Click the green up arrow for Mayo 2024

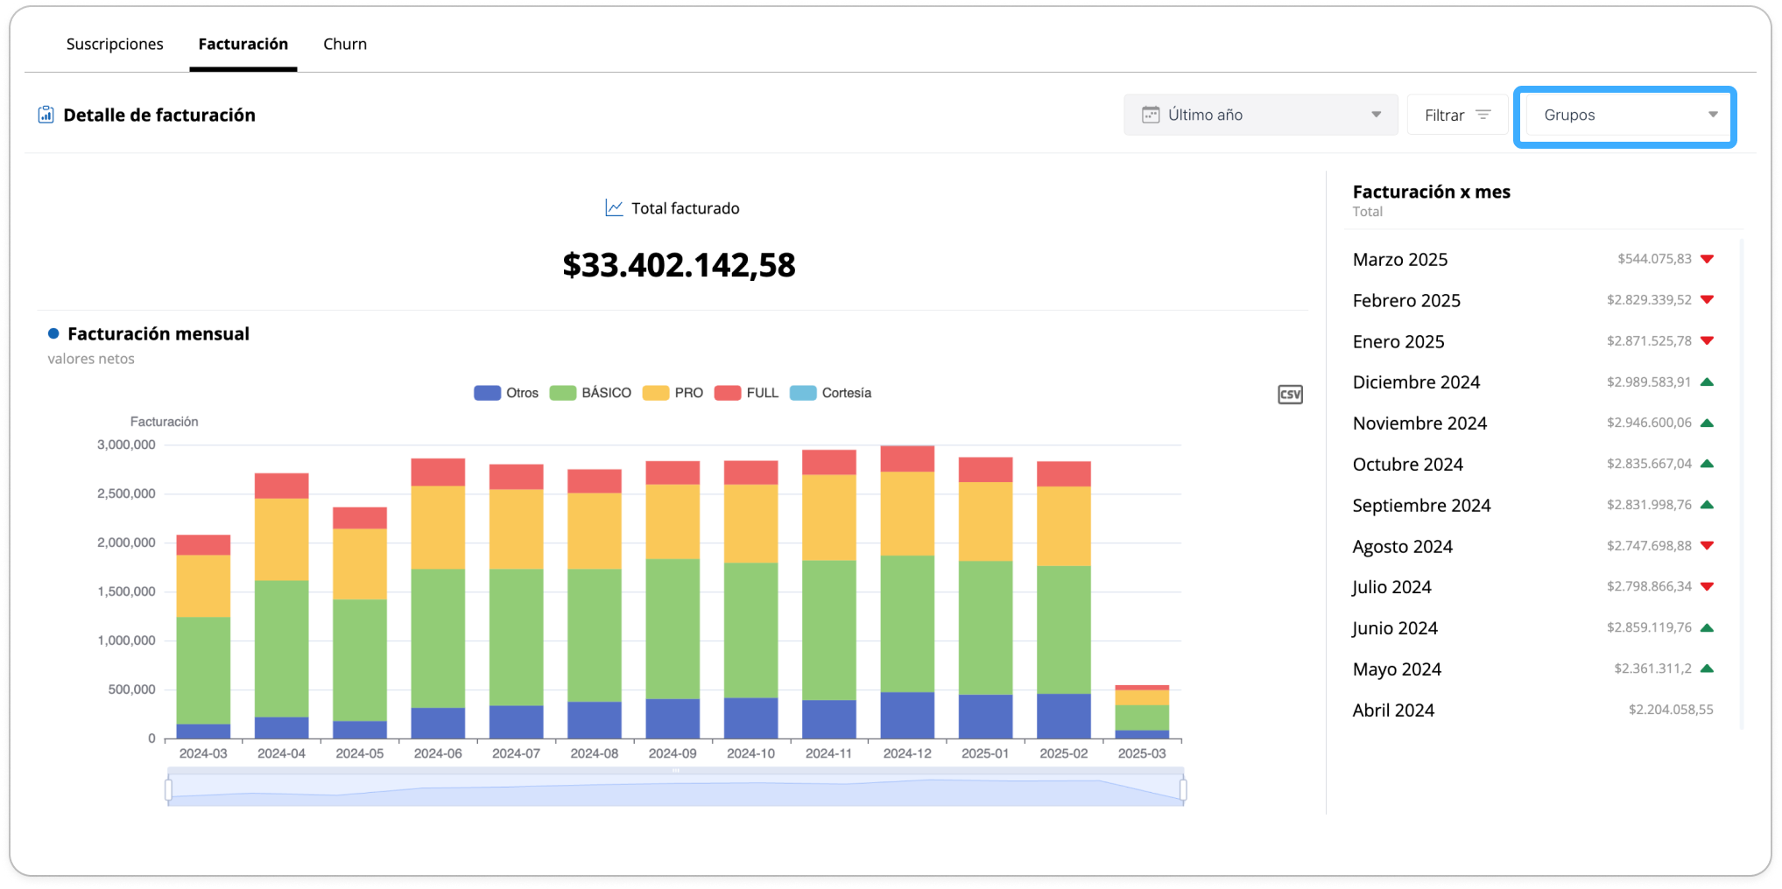point(1707,668)
